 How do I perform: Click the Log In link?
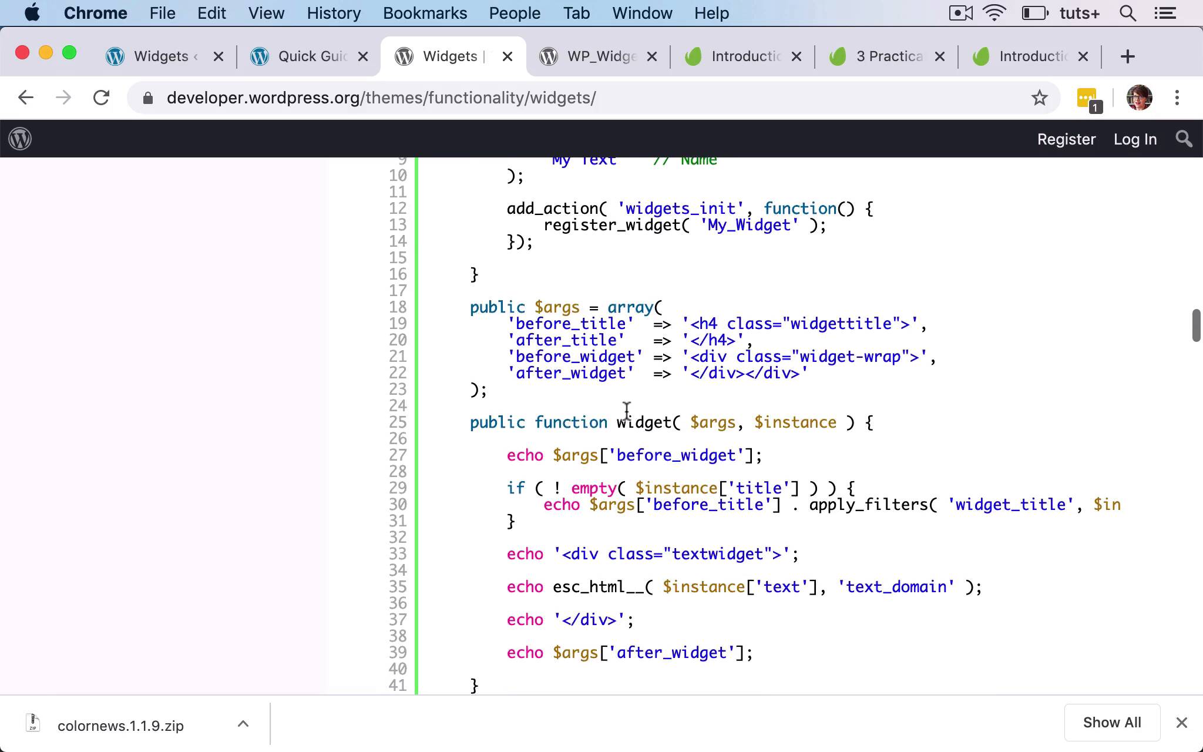click(1134, 139)
